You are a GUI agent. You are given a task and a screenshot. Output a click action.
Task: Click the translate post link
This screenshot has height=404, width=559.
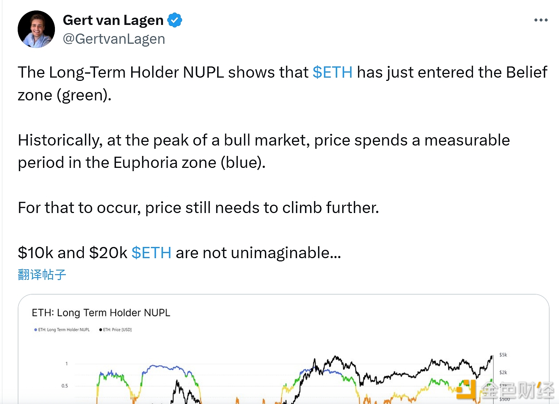(42, 275)
